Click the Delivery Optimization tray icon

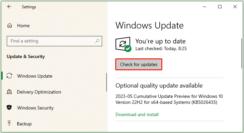point(9,92)
